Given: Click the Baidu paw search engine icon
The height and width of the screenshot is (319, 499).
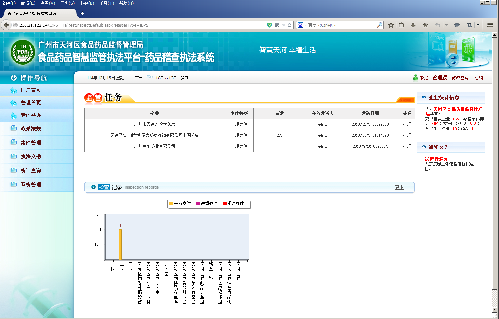Looking at the screenshot, I should [x=300, y=25].
